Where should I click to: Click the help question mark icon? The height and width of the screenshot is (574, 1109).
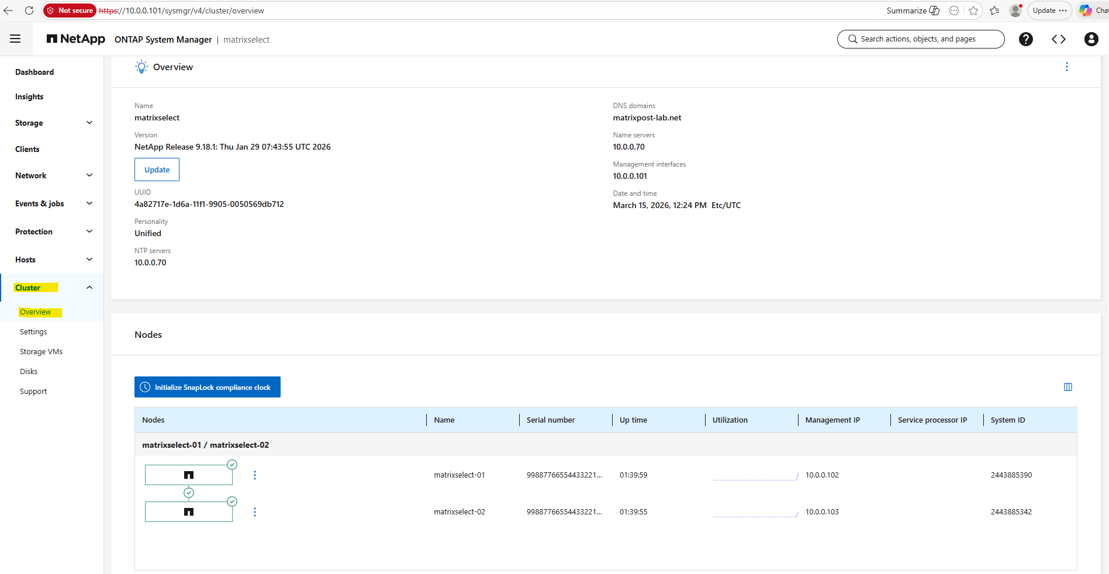(x=1025, y=39)
